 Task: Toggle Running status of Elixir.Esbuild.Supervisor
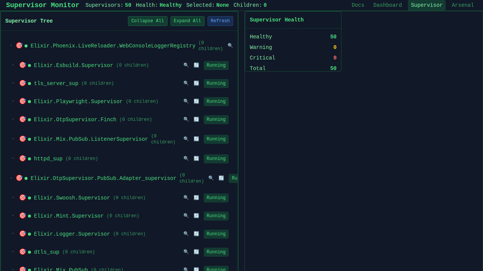[216, 65]
